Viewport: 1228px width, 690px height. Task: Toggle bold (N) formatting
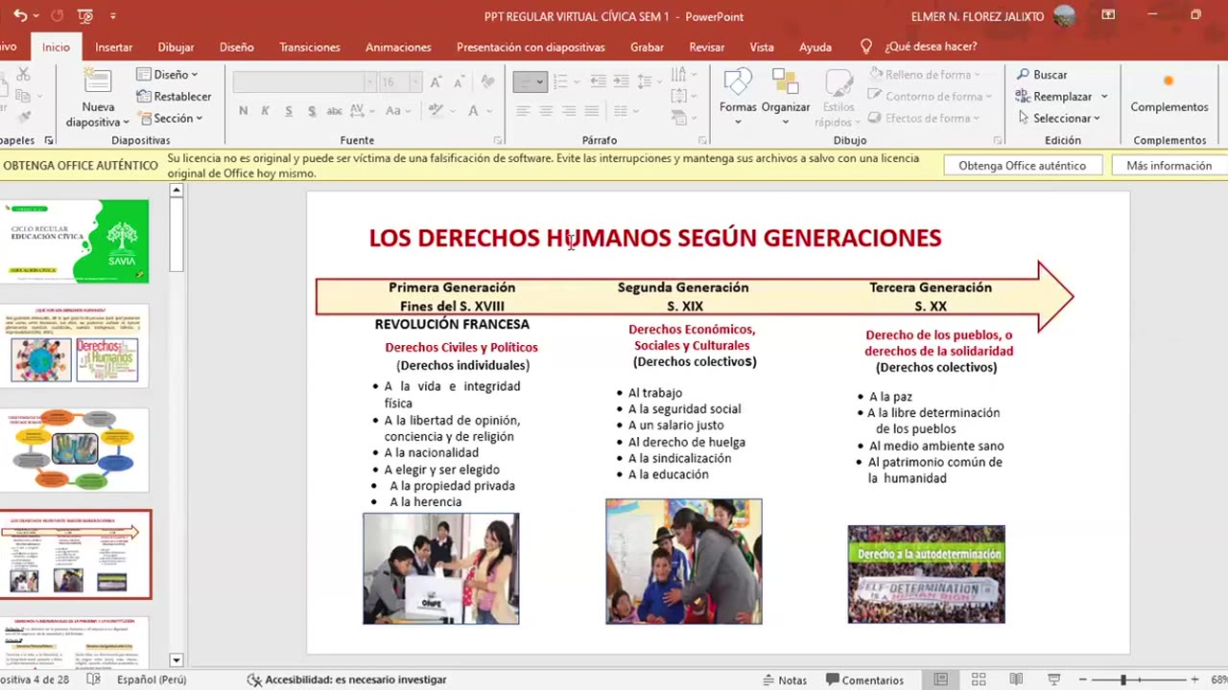pyautogui.click(x=244, y=111)
